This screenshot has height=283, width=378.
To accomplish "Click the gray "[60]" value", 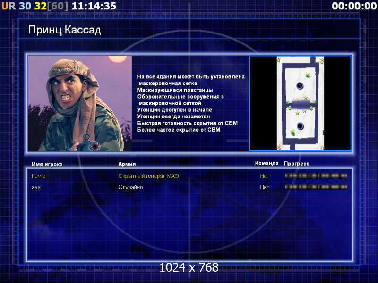I will [x=58, y=6].
